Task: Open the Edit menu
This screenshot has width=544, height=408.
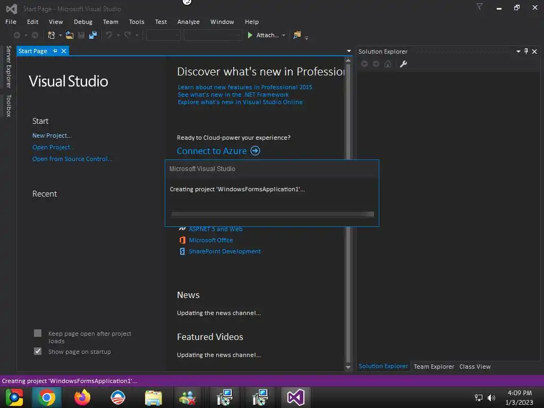Action: (32, 22)
